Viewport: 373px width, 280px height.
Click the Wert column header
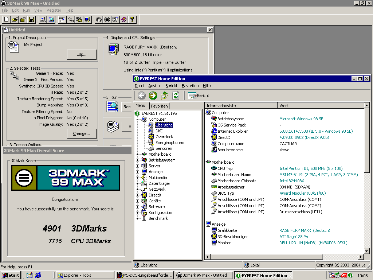(x=321, y=106)
